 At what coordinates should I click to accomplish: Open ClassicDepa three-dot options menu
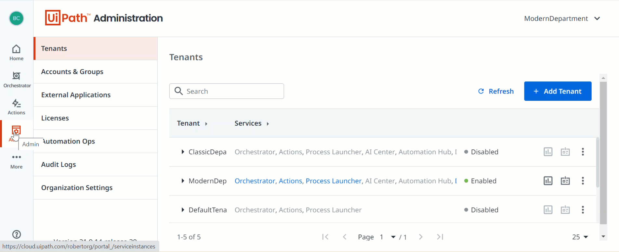(583, 152)
